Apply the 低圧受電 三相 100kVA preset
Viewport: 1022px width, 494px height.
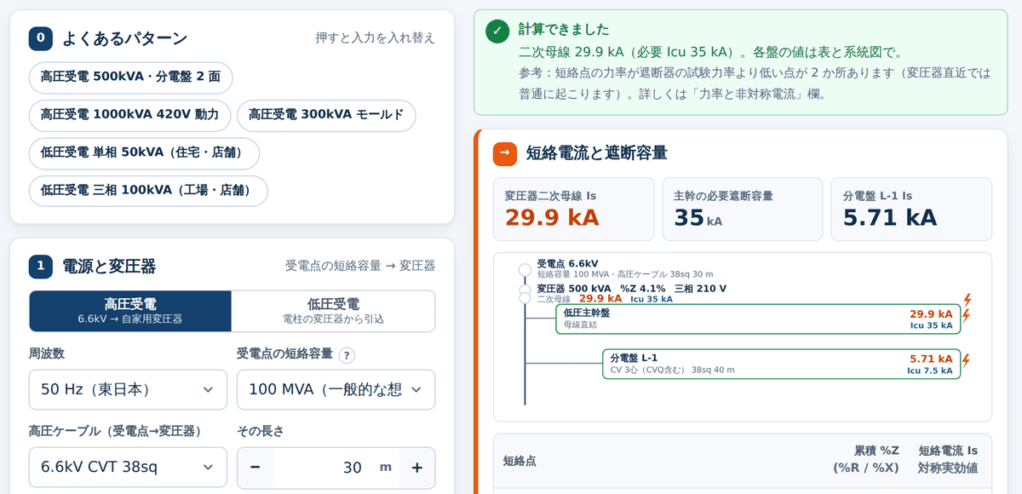coord(148,191)
